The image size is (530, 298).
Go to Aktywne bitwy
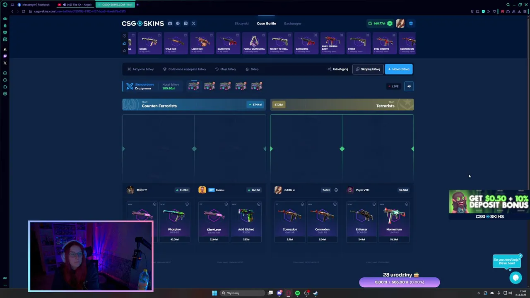(x=140, y=69)
